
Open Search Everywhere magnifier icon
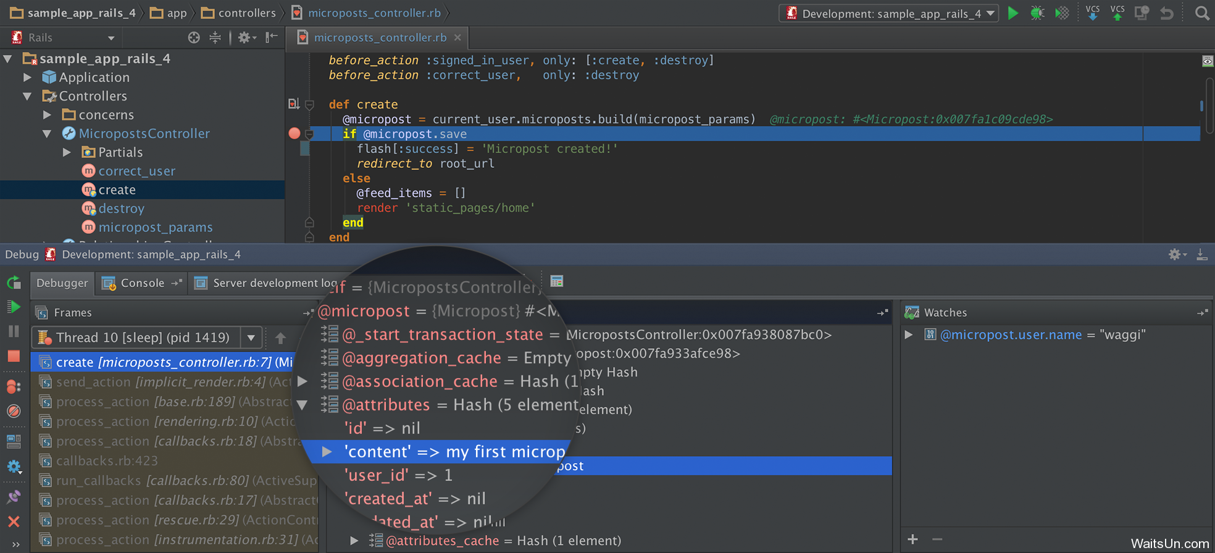point(1201,13)
